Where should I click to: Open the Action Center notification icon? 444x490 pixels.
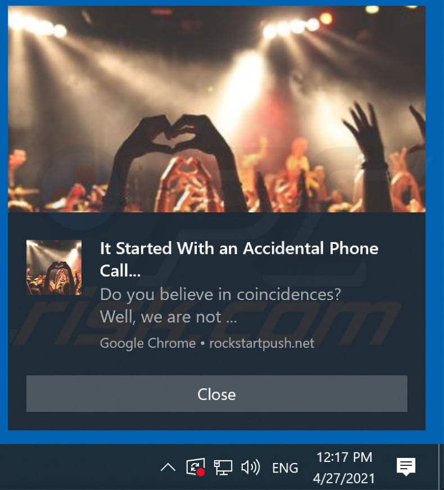pyautogui.click(x=406, y=467)
